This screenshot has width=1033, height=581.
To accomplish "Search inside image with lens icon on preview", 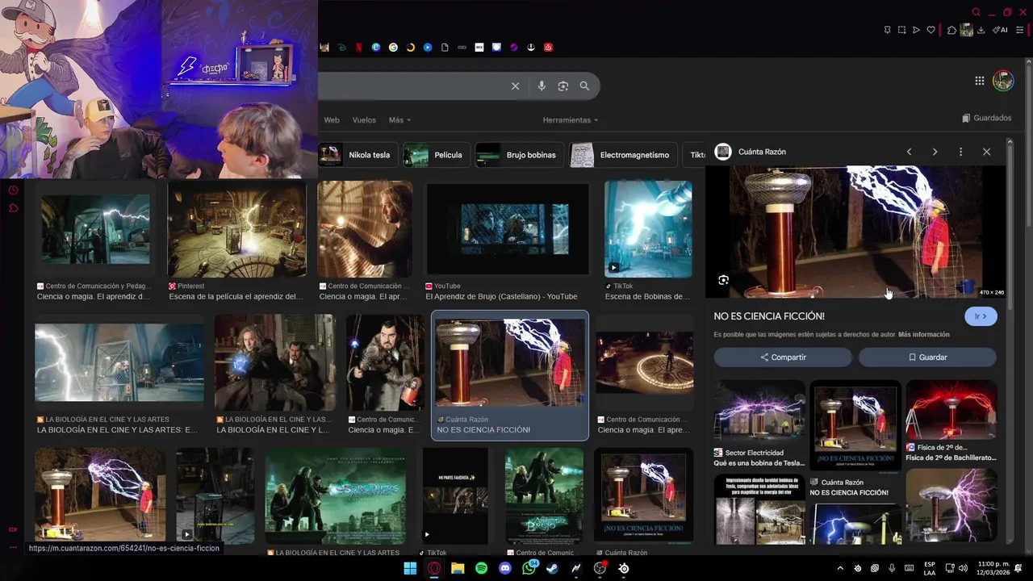I will 723,280.
